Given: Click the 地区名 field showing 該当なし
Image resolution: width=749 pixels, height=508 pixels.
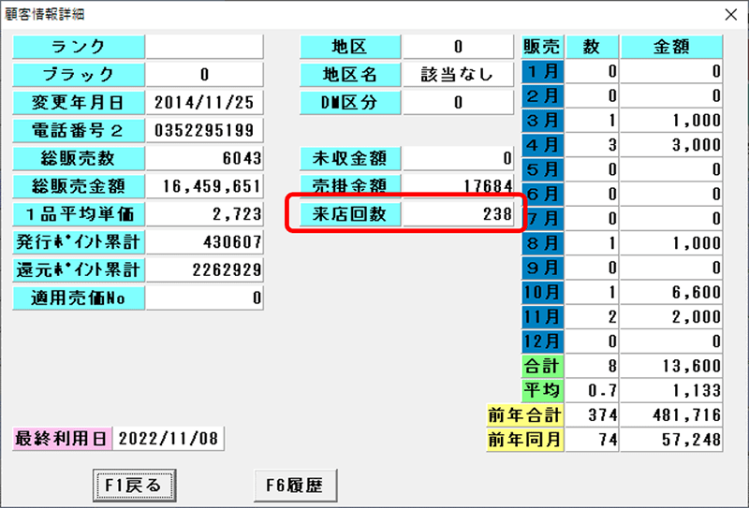Looking at the screenshot, I should click(x=459, y=75).
